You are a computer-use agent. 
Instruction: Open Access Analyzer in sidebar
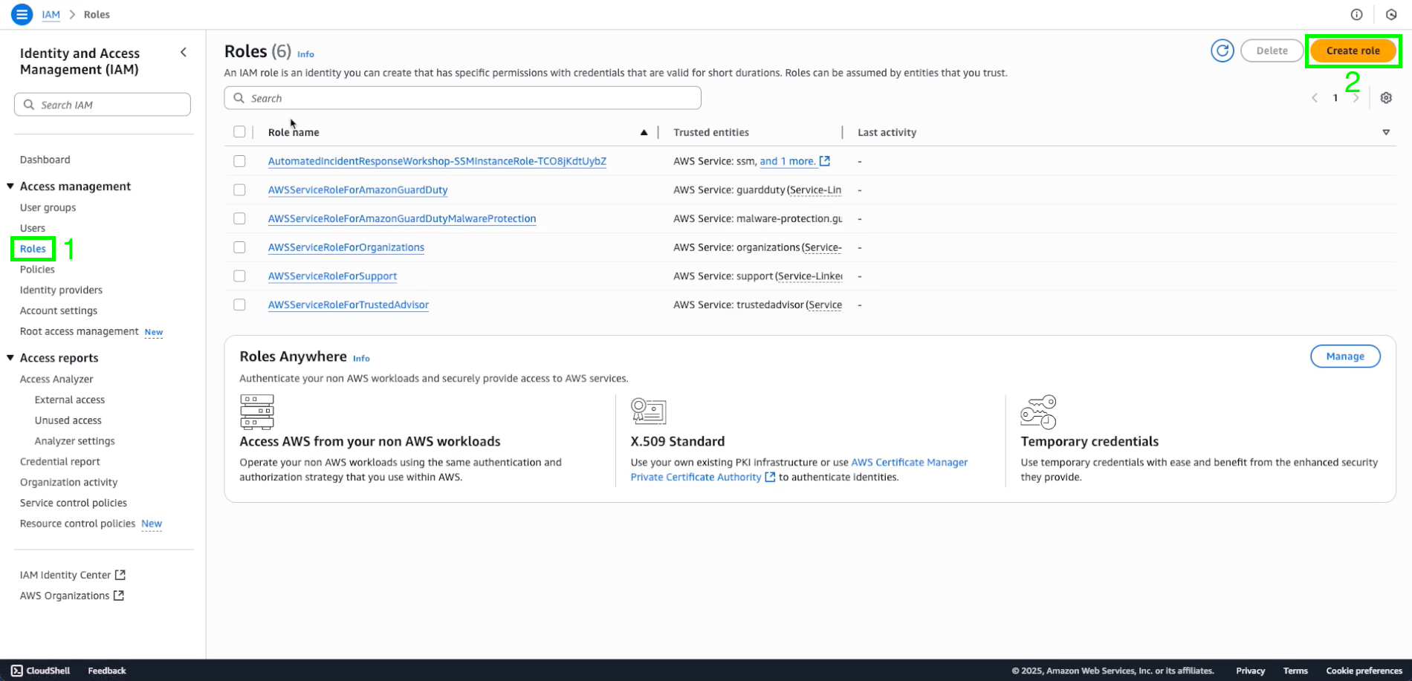point(56,379)
